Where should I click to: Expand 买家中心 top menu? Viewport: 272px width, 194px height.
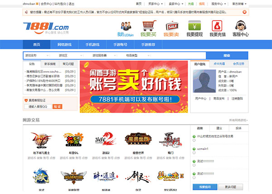coord(155,4)
